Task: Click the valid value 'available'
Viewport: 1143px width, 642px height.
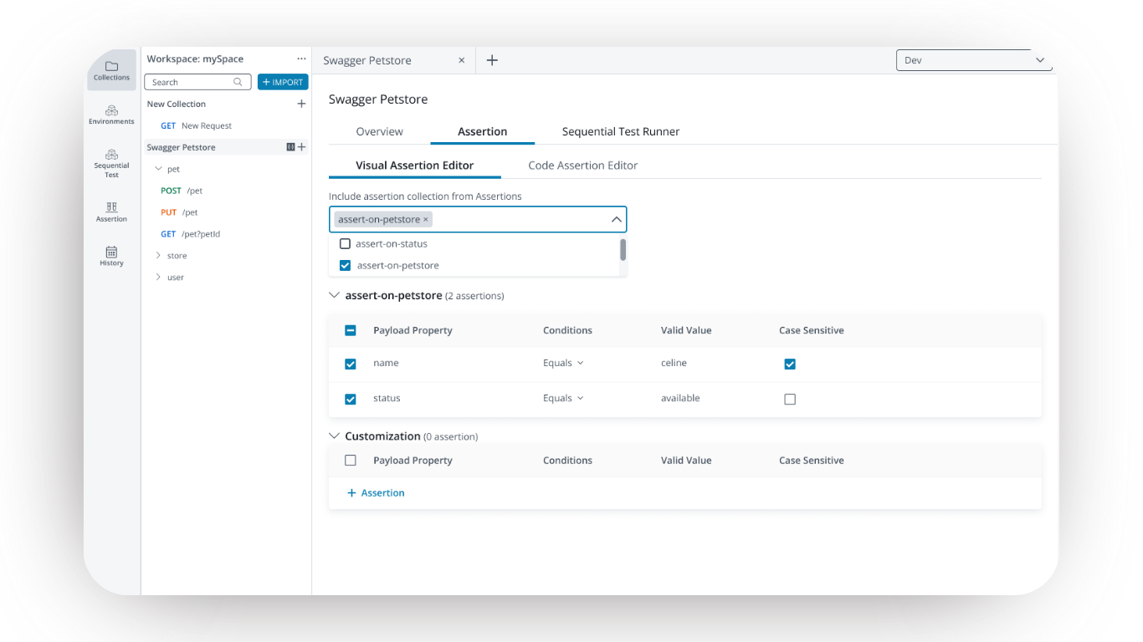Action: tap(680, 399)
